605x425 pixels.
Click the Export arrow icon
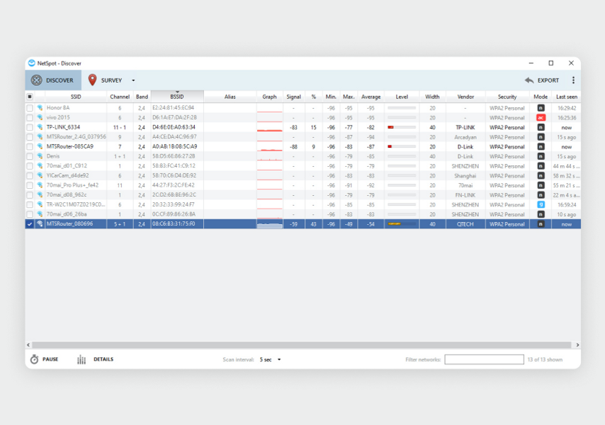coord(529,80)
